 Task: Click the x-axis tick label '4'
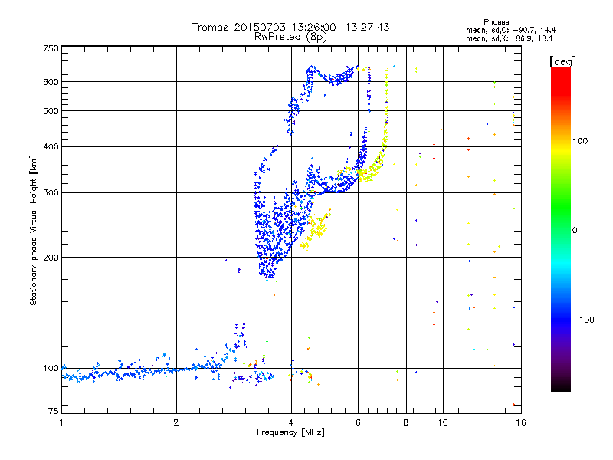[x=291, y=422]
